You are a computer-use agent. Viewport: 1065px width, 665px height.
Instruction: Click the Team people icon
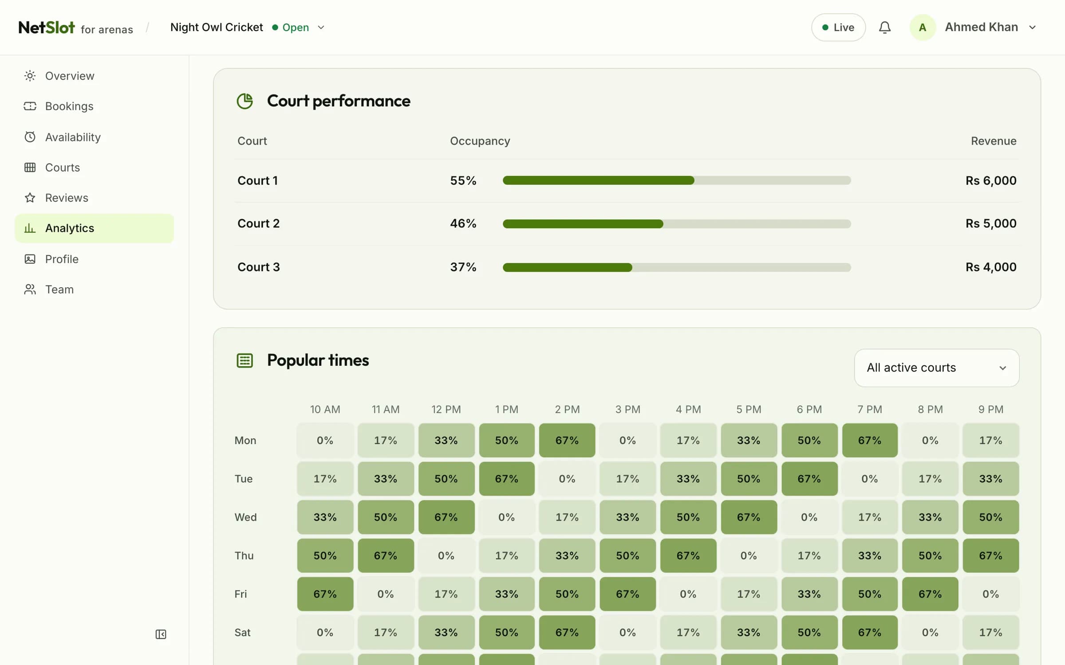tap(30, 289)
